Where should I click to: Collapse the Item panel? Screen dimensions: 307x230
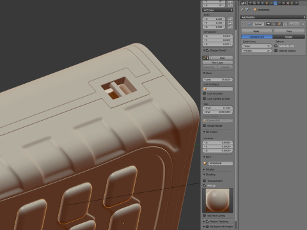point(204,157)
